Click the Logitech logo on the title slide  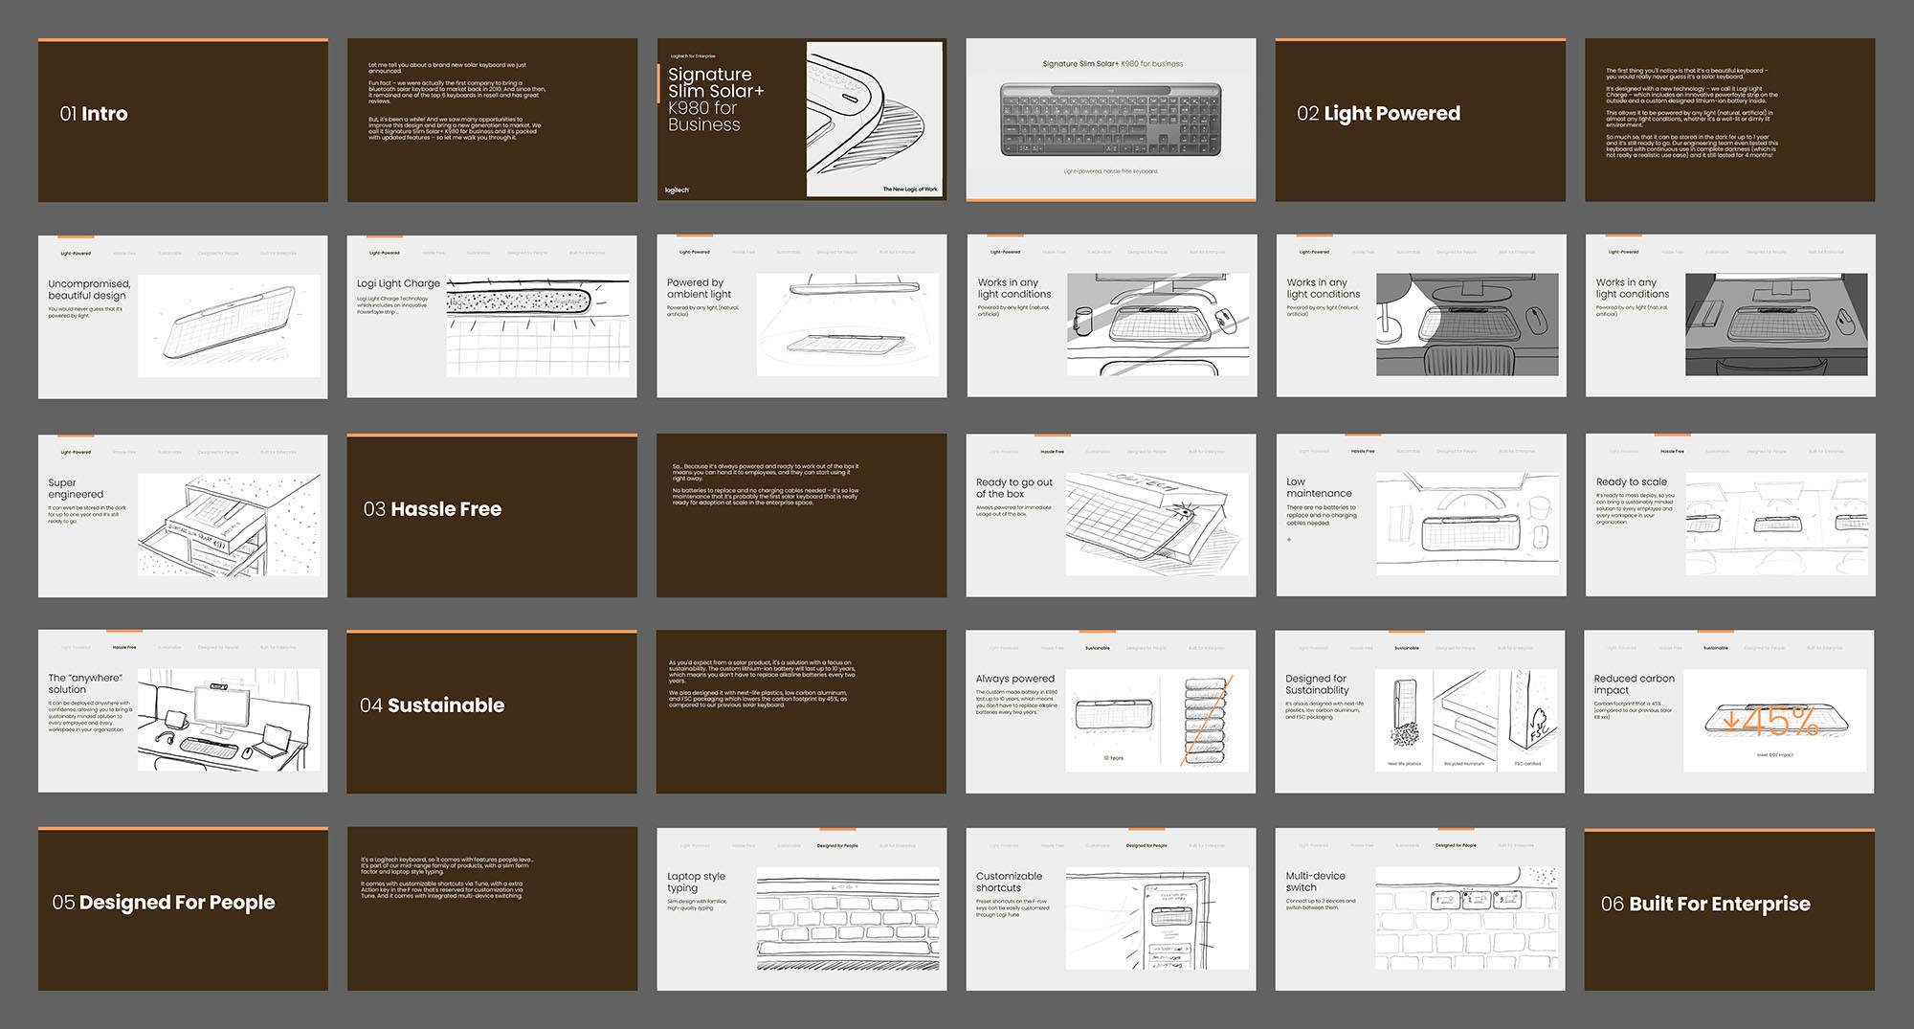(679, 192)
